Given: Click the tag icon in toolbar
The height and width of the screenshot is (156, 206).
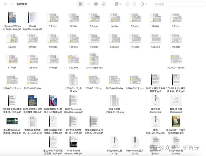Looking at the screenshot, I should pos(135,4).
